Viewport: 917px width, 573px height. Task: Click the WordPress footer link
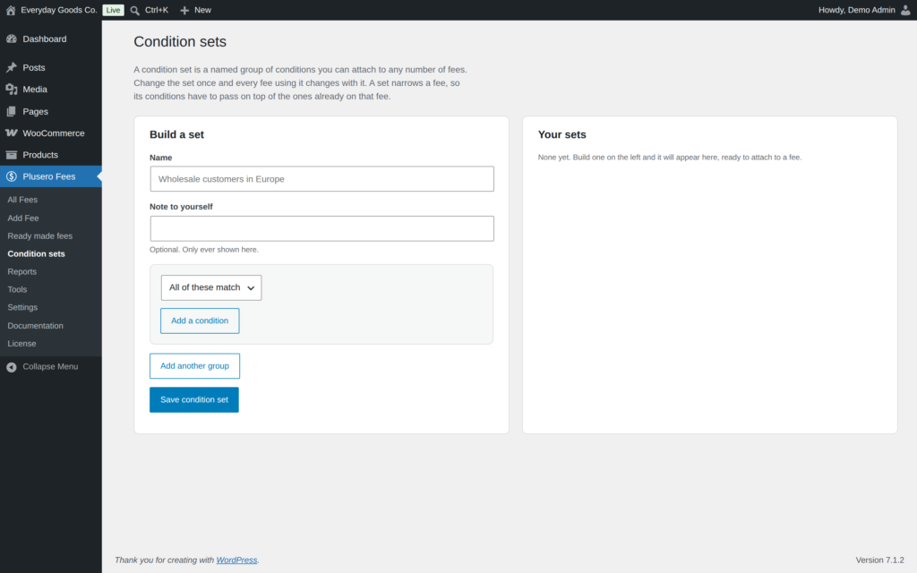(236, 560)
